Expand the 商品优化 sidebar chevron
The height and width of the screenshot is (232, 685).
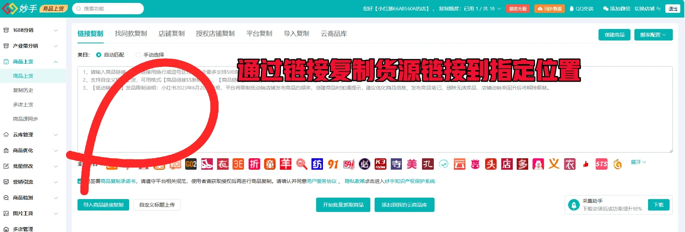pos(56,151)
